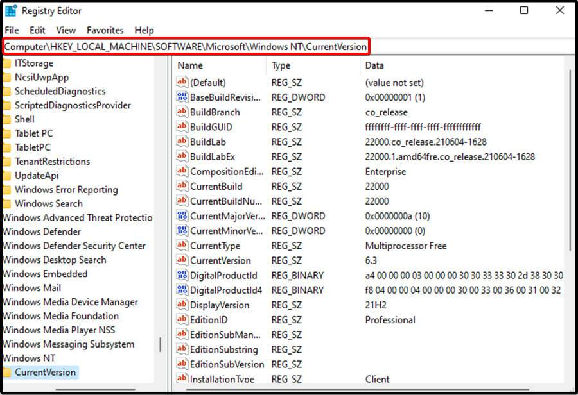Select the CurrentBuildNumber value name
The height and width of the screenshot is (395, 578).
(226, 201)
